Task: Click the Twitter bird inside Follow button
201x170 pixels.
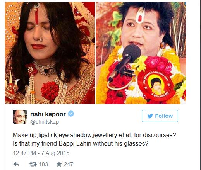Action: click(x=150, y=116)
